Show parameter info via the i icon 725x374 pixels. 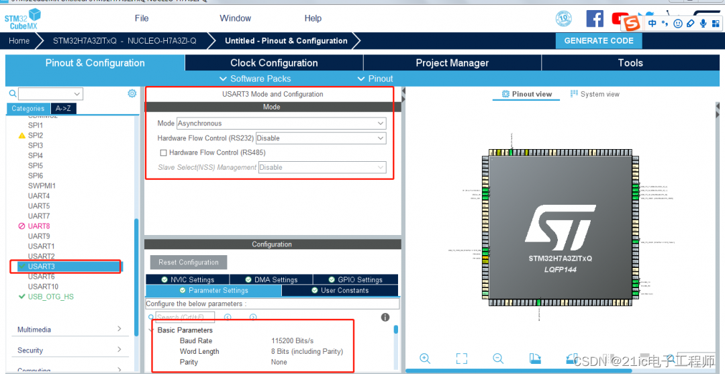tap(385, 317)
